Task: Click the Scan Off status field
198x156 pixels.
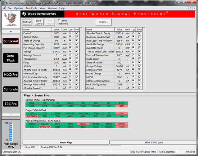Action: click(30, 147)
